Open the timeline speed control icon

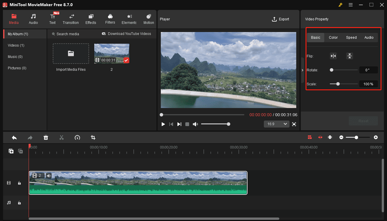click(77, 138)
